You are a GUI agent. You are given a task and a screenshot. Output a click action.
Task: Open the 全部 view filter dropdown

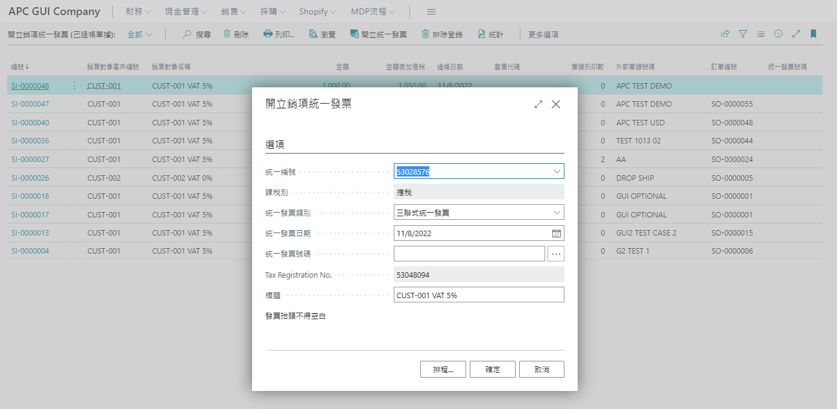tap(140, 34)
